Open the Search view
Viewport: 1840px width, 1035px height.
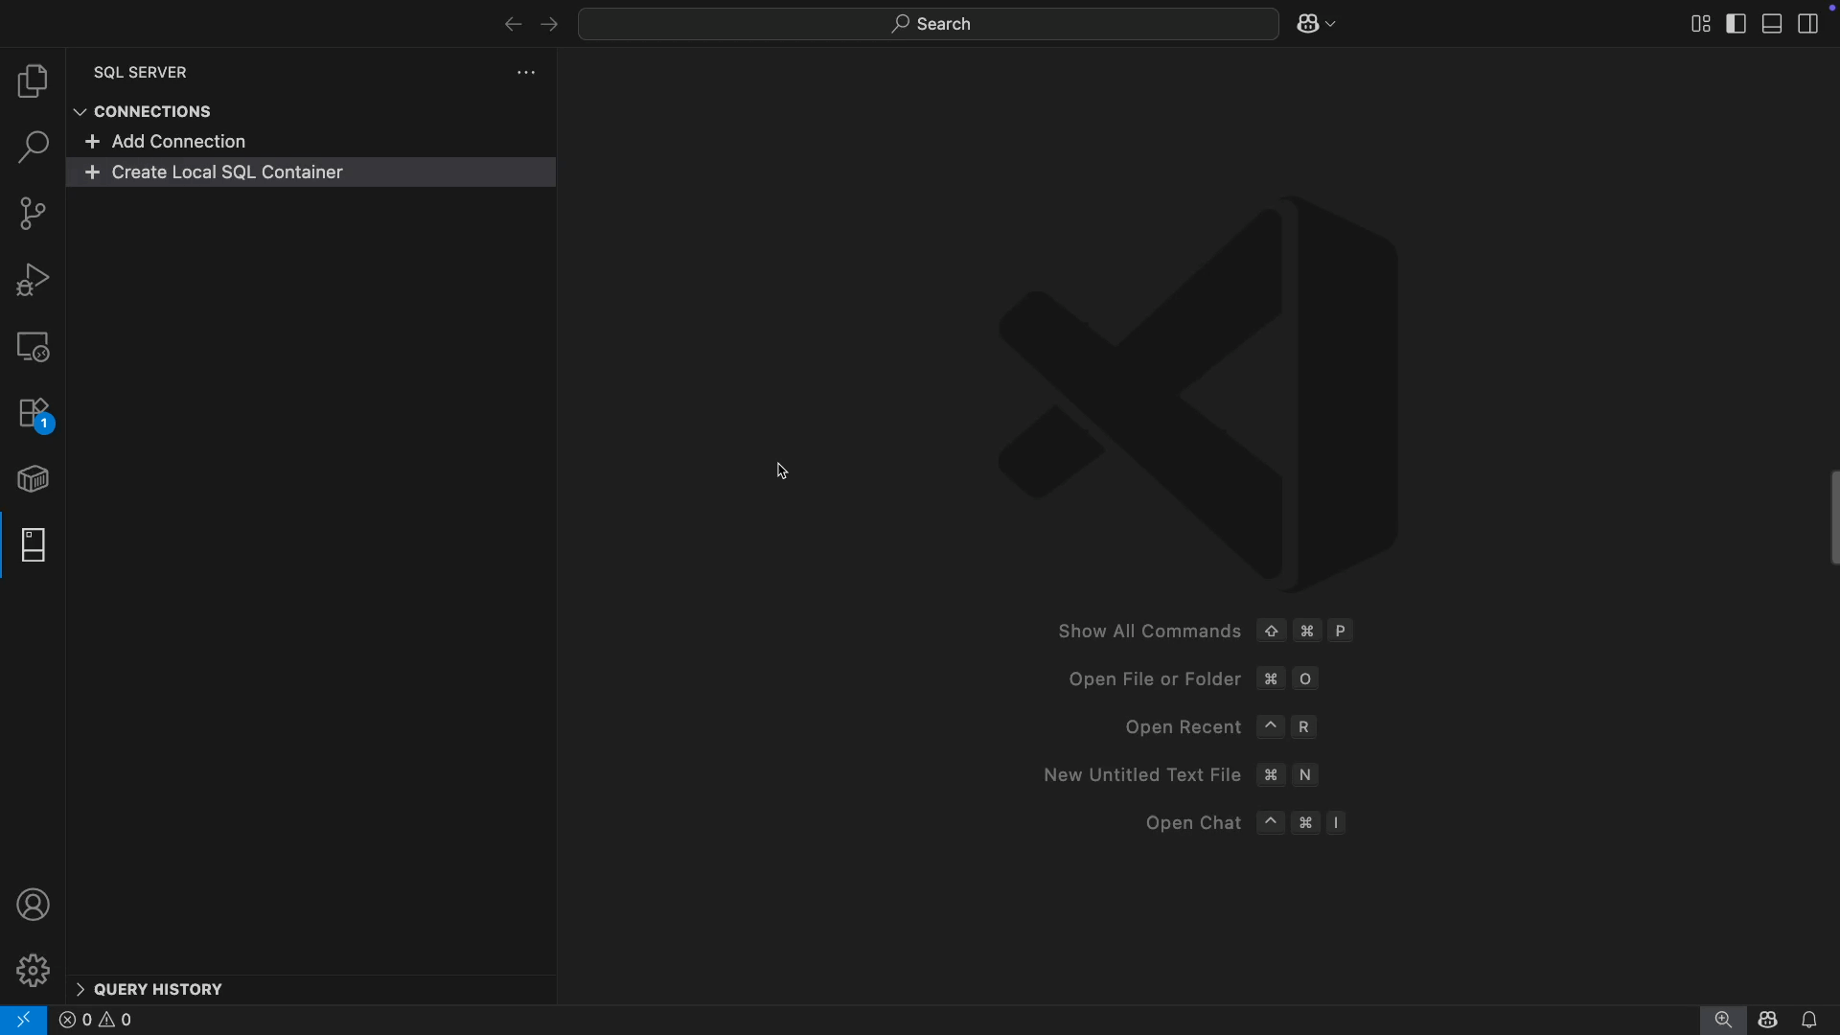33,147
